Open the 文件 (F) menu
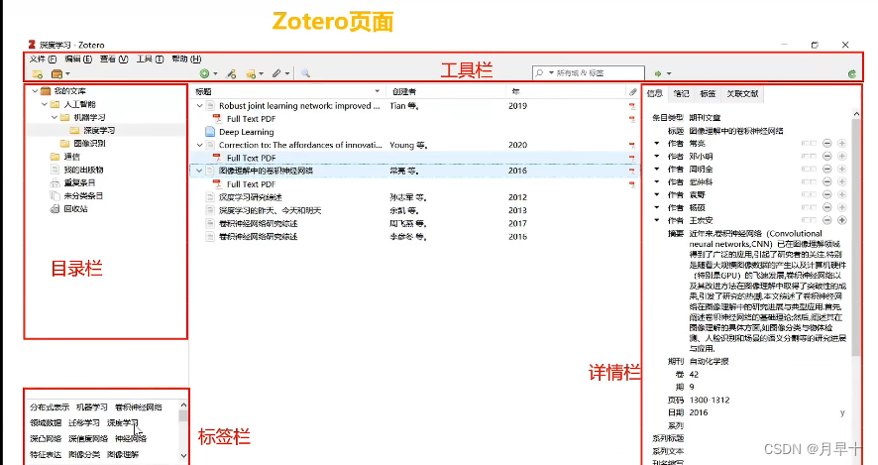 [x=44, y=58]
